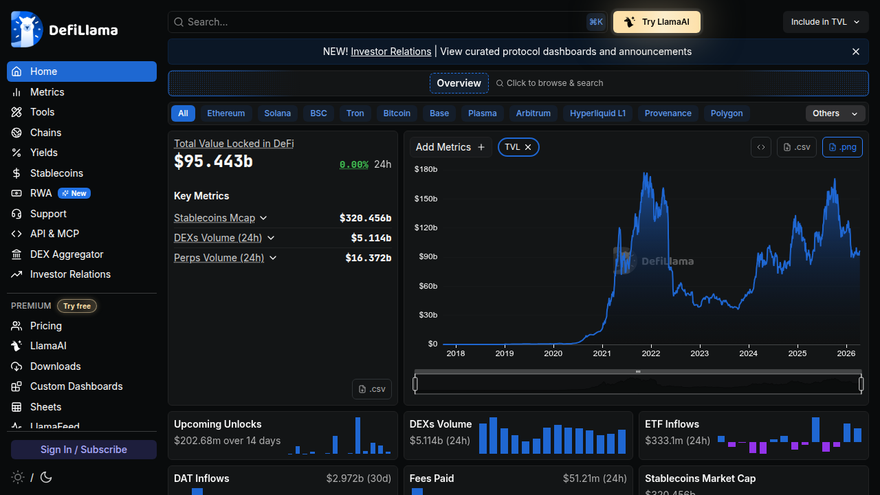Viewport: 880px width, 495px height.
Task: Select the Solana chain filter
Action: tap(278, 113)
